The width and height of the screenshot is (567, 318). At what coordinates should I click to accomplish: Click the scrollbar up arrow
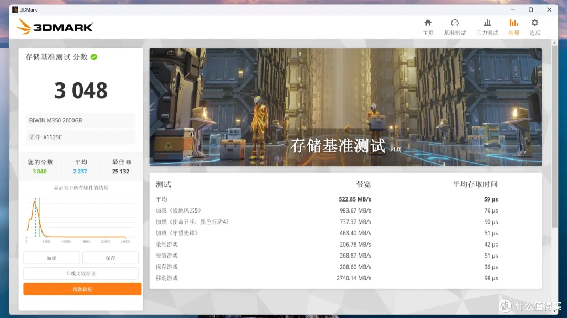click(555, 43)
